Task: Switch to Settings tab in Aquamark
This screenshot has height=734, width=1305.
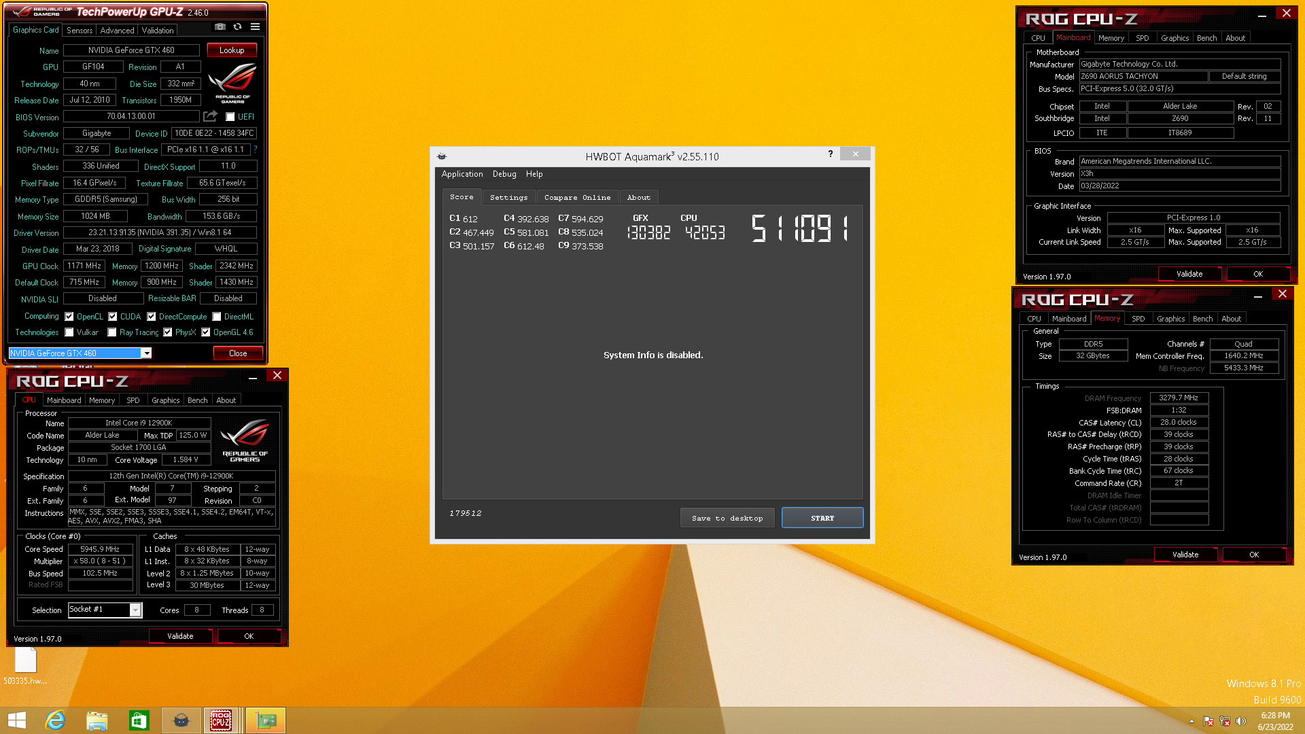Action: tap(508, 197)
